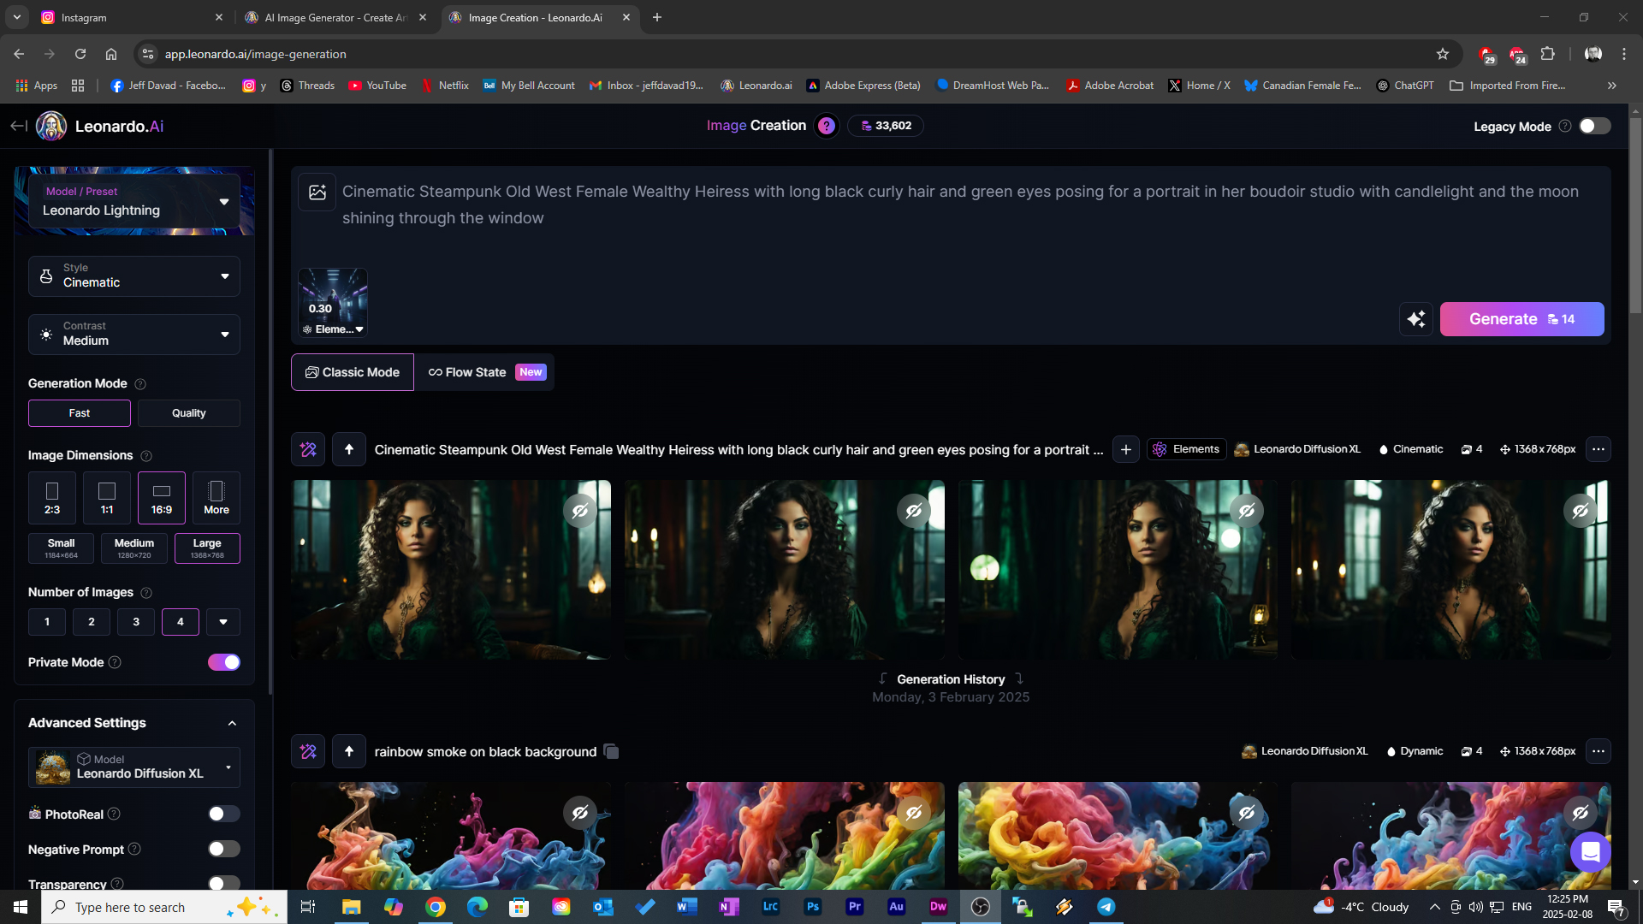Click the Image Creation help question icon
This screenshot has width=1643, height=924.
coord(826,126)
